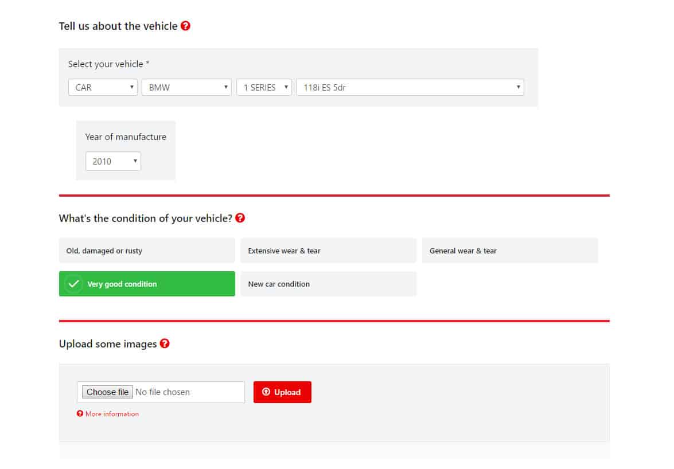Click help icon beside 'Tell us about the vehicle'
The image size is (674, 469).
(x=185, y=26)
